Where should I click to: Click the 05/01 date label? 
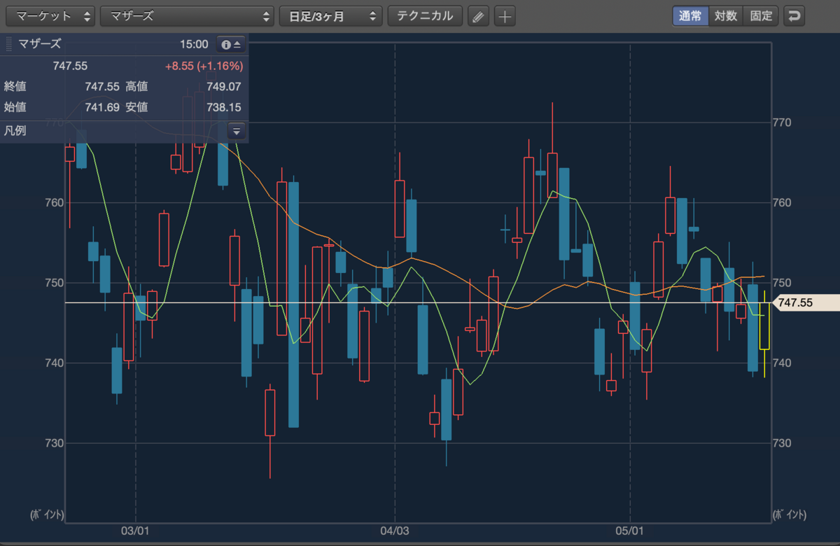click(x=630, y=531)
